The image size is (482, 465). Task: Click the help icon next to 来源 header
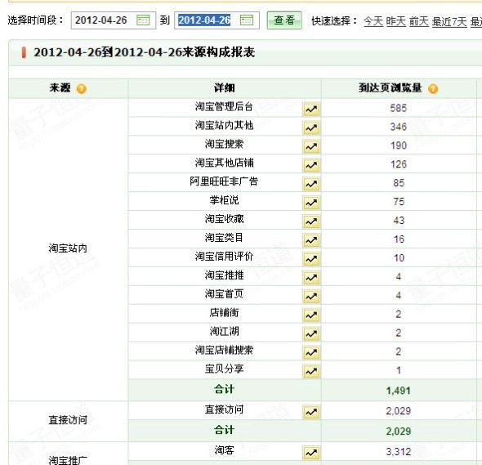tap(82, 89)
